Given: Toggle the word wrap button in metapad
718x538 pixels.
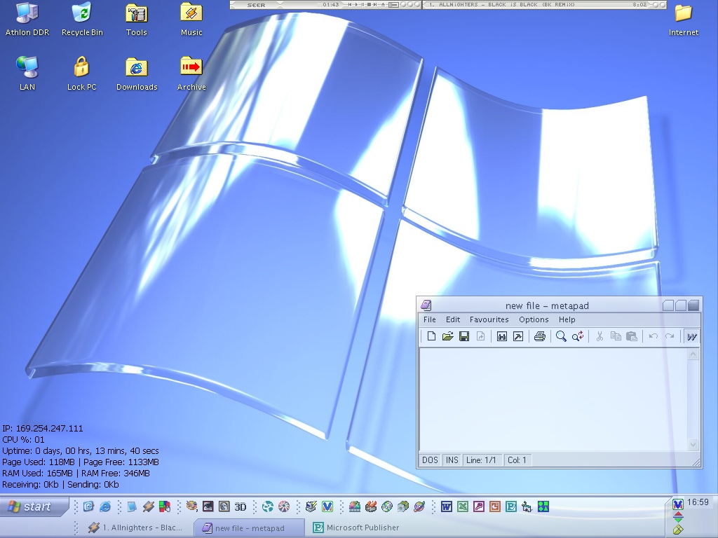Looking at the screenshot, I should tap(691, 337).
